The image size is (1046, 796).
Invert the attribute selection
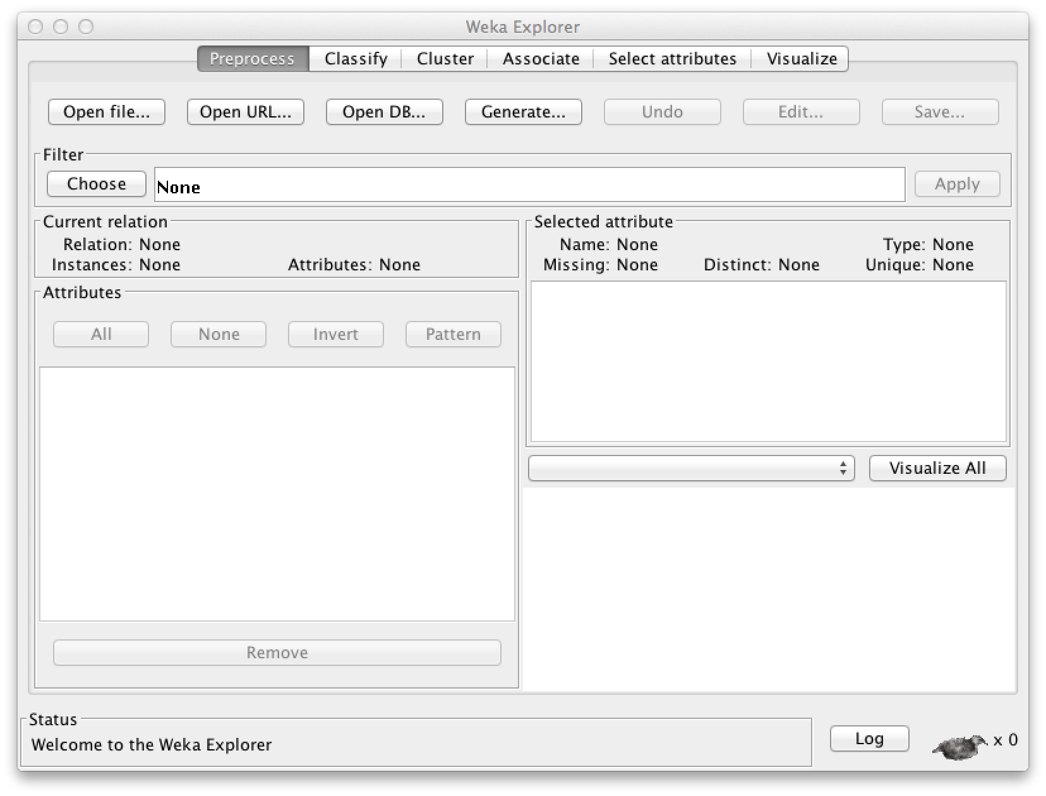coord(336,334)
